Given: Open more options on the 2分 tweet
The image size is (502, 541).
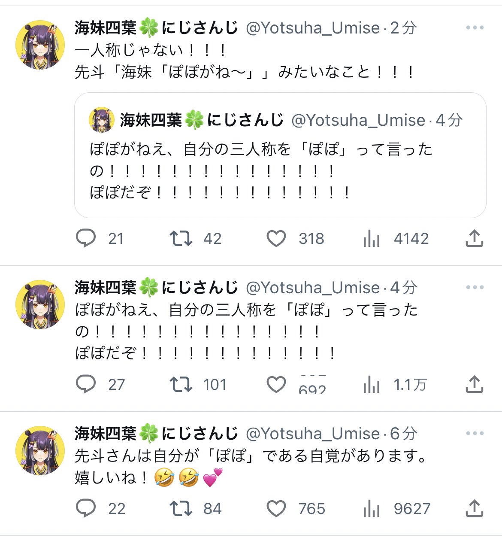Looking at the screenshot, I should pyautogui.click(x=475, y=27).
